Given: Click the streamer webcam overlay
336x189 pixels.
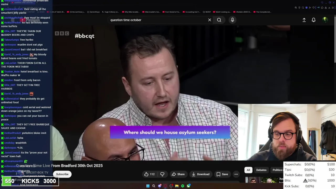Looking at the screenshot, I should coord(287,132).
